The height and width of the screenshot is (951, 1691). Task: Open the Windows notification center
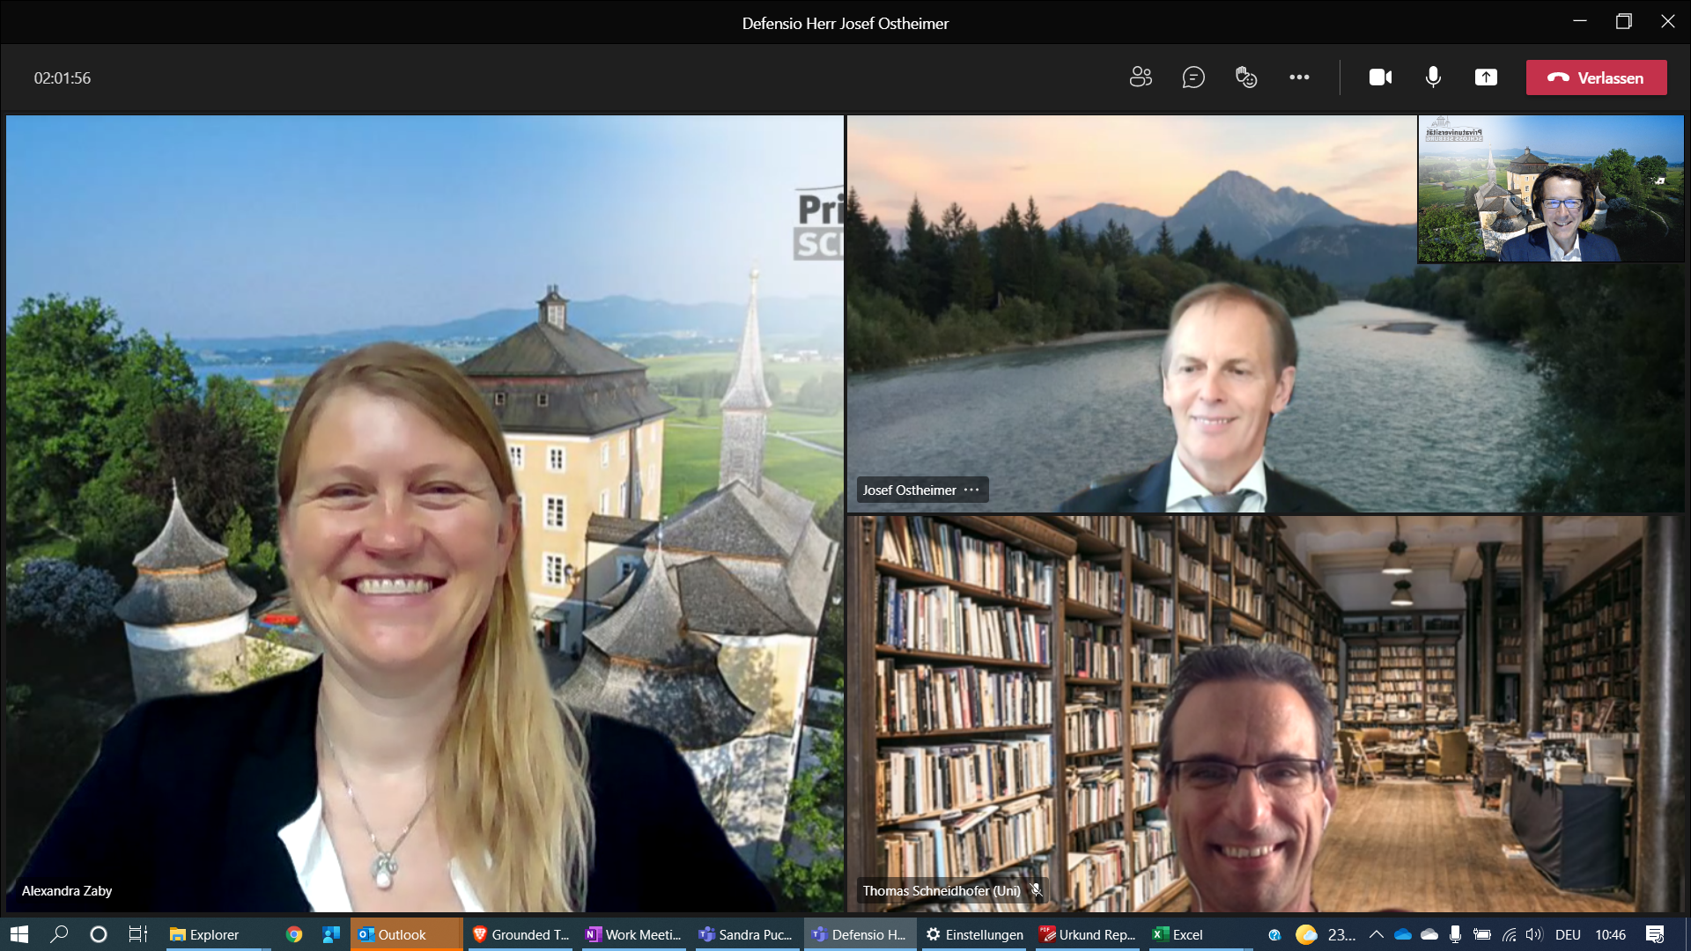1655,934
